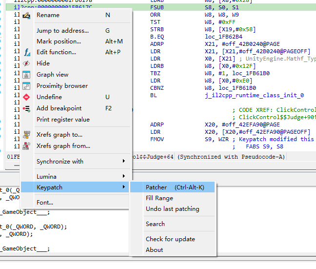Launch Keypatch Patcher (Ctrl-Alt-K)
This screenshot has width=316, height=269.
point(173,187)
